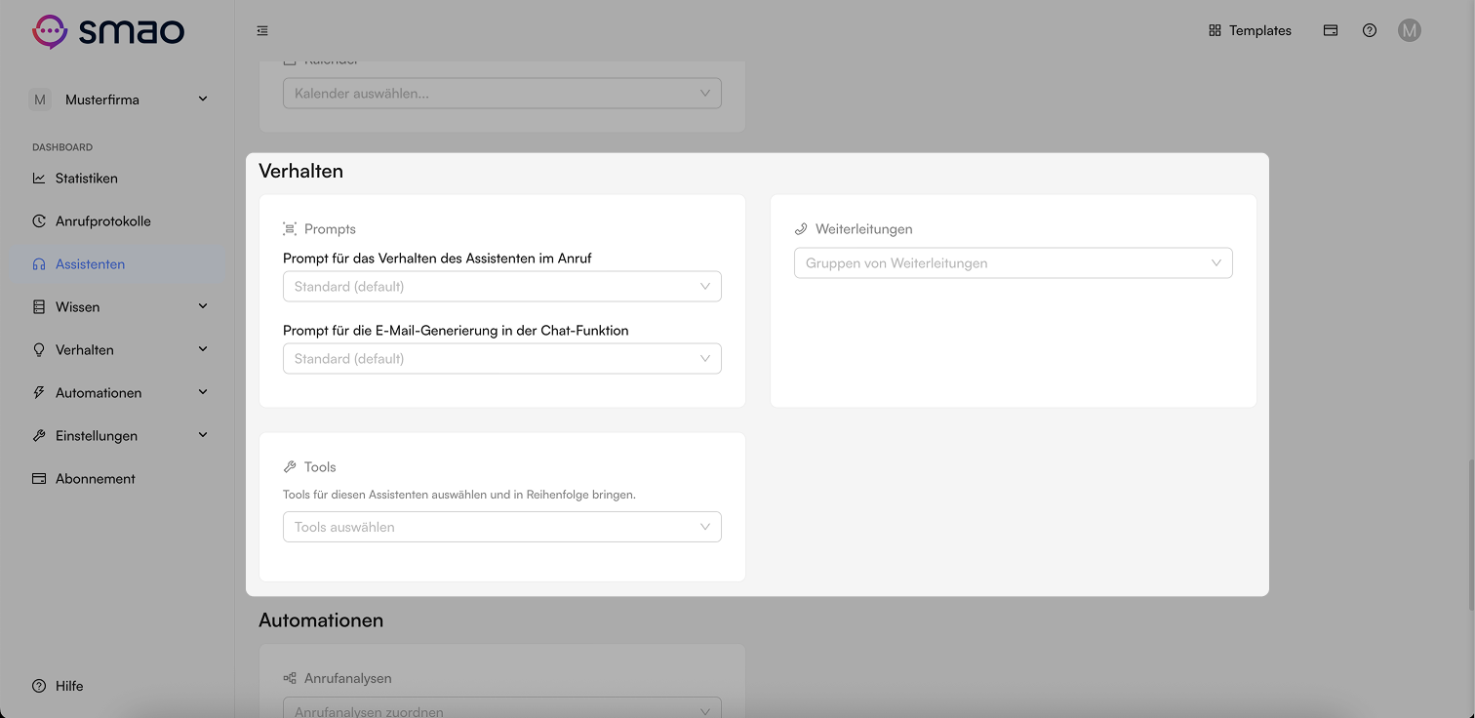Image resolution: width=1475 pixels, height=718 pixels.
Task: Click the Abonnement card icon
Action: click(x=39, y=479)
